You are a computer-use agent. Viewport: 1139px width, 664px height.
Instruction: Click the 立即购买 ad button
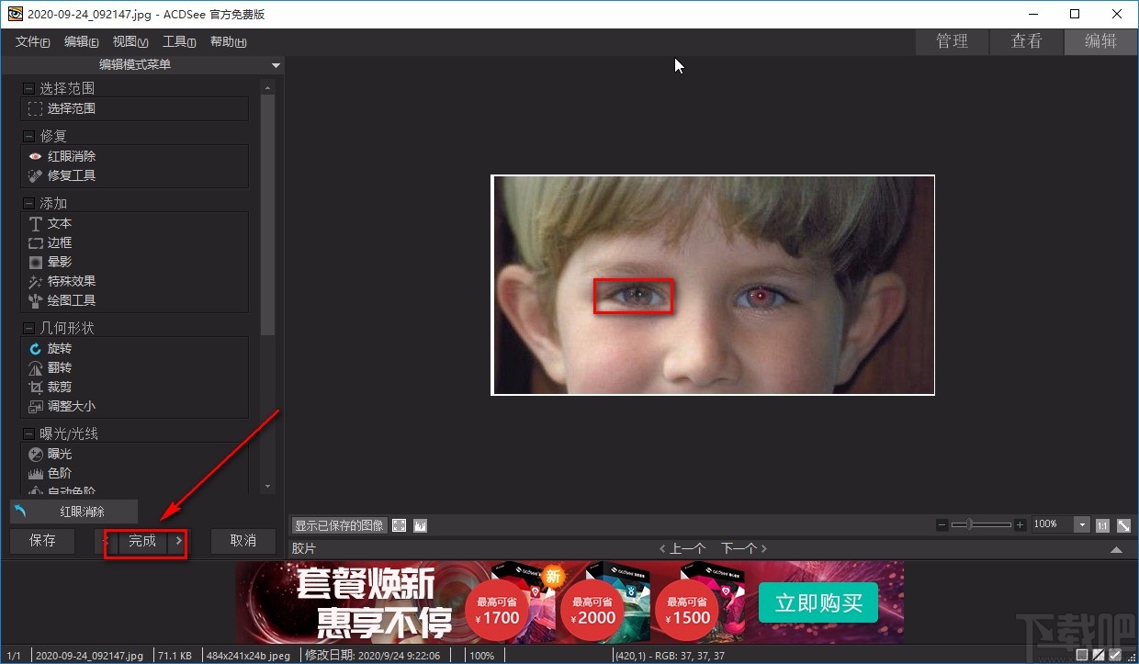tap(818, 603)
